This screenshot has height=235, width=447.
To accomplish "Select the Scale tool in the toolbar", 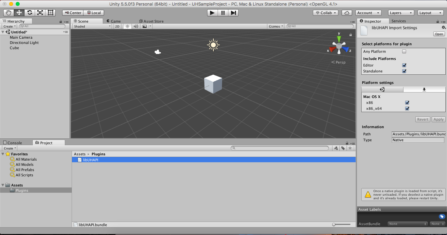I will click(x=40, y=13).
